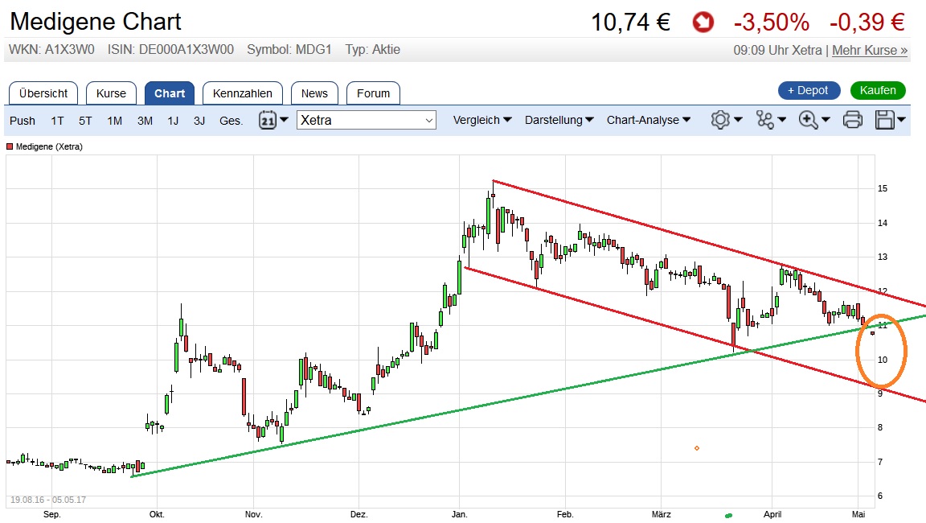Image resolution: width=926 pixels, height=523 pixels.
Task: Select the Chart tab
Action: pos(170,93)
